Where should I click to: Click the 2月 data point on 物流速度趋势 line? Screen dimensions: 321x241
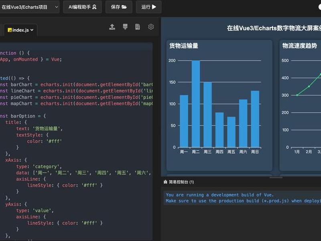pyautogui.click(x=309, y=86)
